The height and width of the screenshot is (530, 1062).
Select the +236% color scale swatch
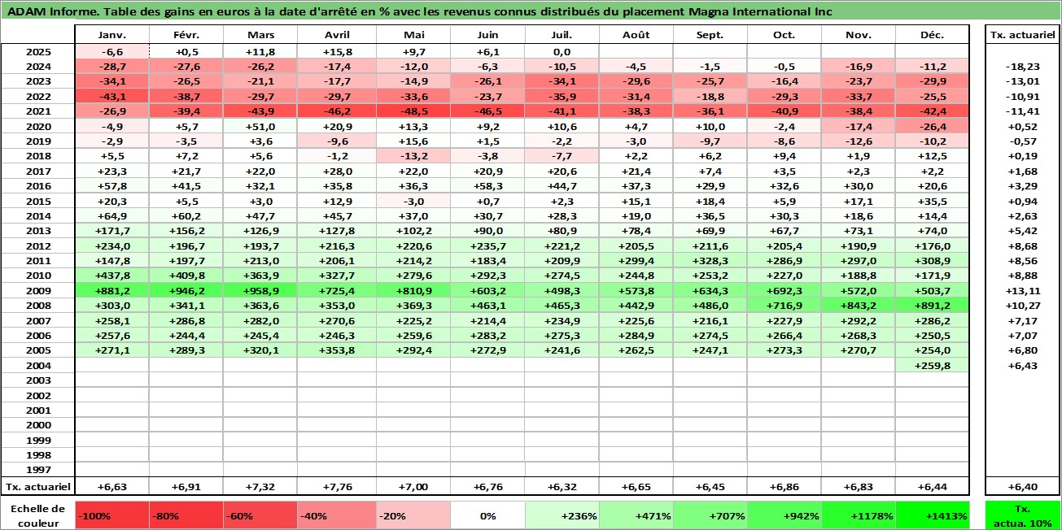[562, 515]
